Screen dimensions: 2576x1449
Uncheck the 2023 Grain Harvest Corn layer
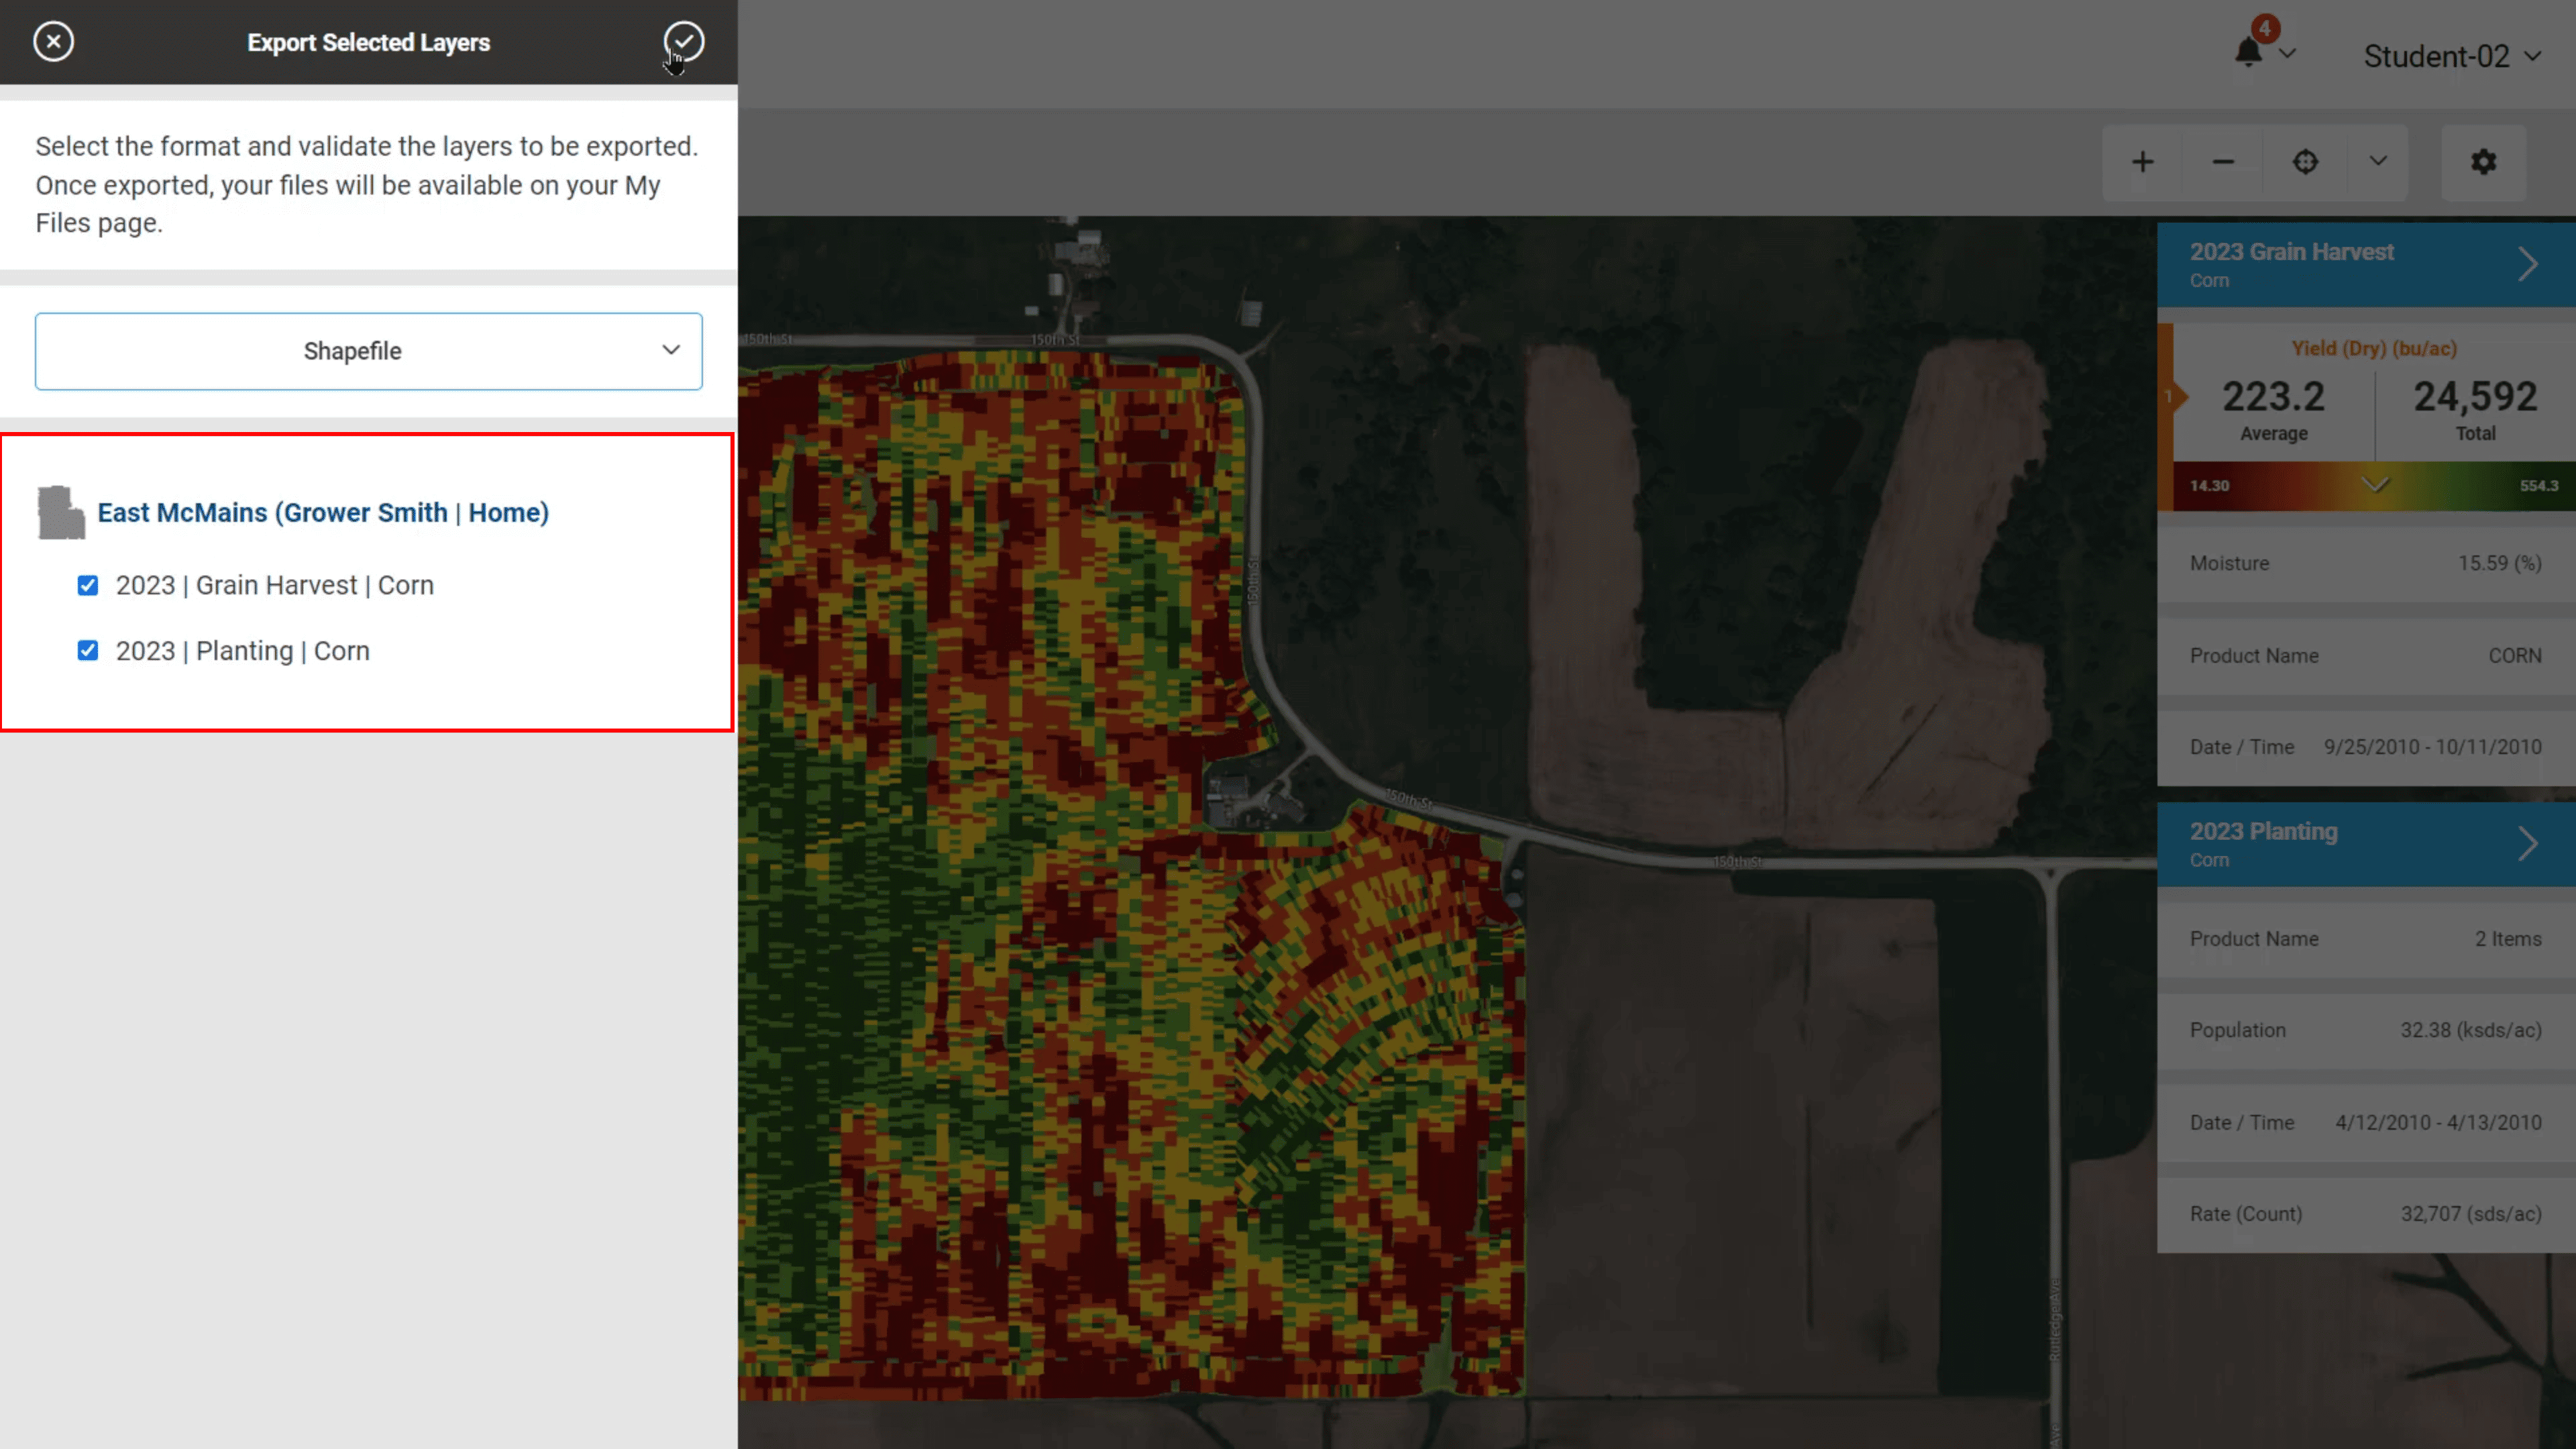(x=88, y=585)
